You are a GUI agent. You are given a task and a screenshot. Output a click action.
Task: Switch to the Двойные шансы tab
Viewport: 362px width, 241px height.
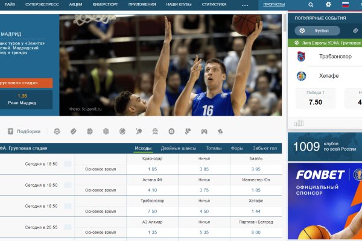pos(179,148)
